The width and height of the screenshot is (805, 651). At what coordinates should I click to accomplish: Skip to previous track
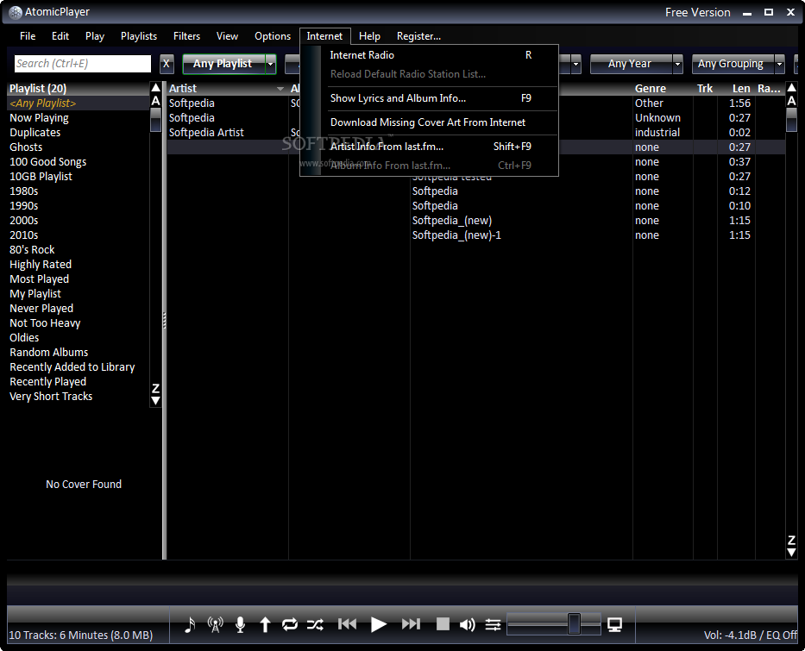click(347, 623)
